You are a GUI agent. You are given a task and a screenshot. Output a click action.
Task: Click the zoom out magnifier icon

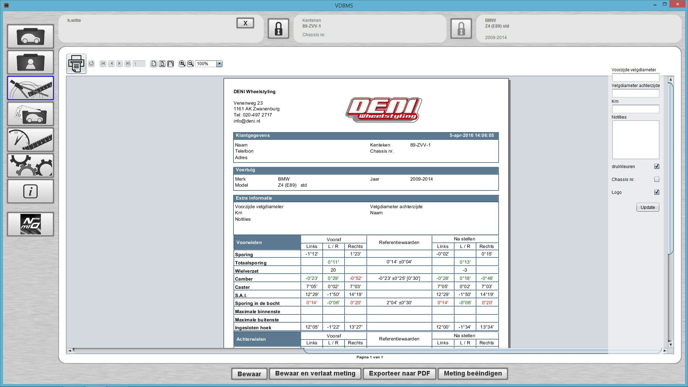pyautogui.click(x=190, y=64)
